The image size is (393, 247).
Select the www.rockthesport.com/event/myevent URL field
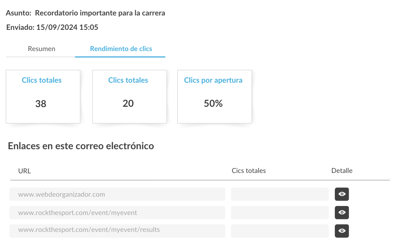[117, 212]
